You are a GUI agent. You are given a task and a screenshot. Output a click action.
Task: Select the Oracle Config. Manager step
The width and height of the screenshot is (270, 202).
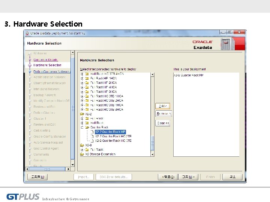(x=49, y=137)
